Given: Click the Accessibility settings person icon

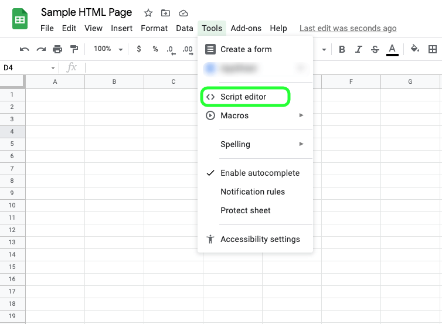Looking at the screenshot, I should 210,239.
